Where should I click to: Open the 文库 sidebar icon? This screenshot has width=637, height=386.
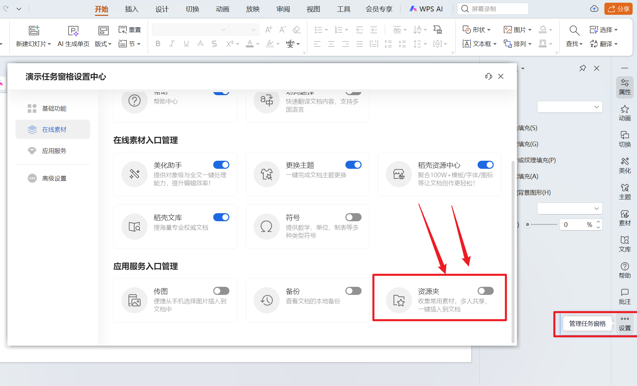625,244
